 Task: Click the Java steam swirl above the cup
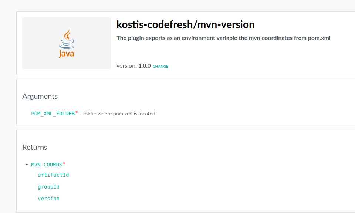[x=67, y=34]
